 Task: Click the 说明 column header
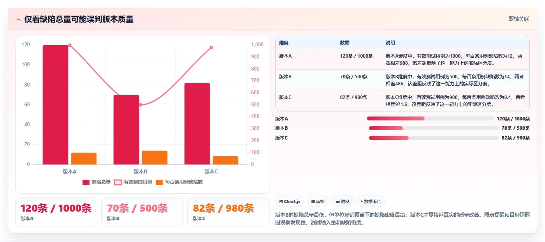pos(390,43)
